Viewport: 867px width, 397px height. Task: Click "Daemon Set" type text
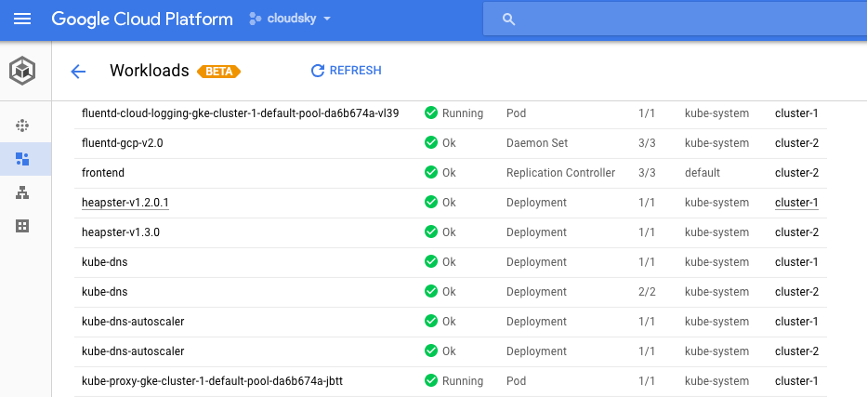[x=537, y=143]
